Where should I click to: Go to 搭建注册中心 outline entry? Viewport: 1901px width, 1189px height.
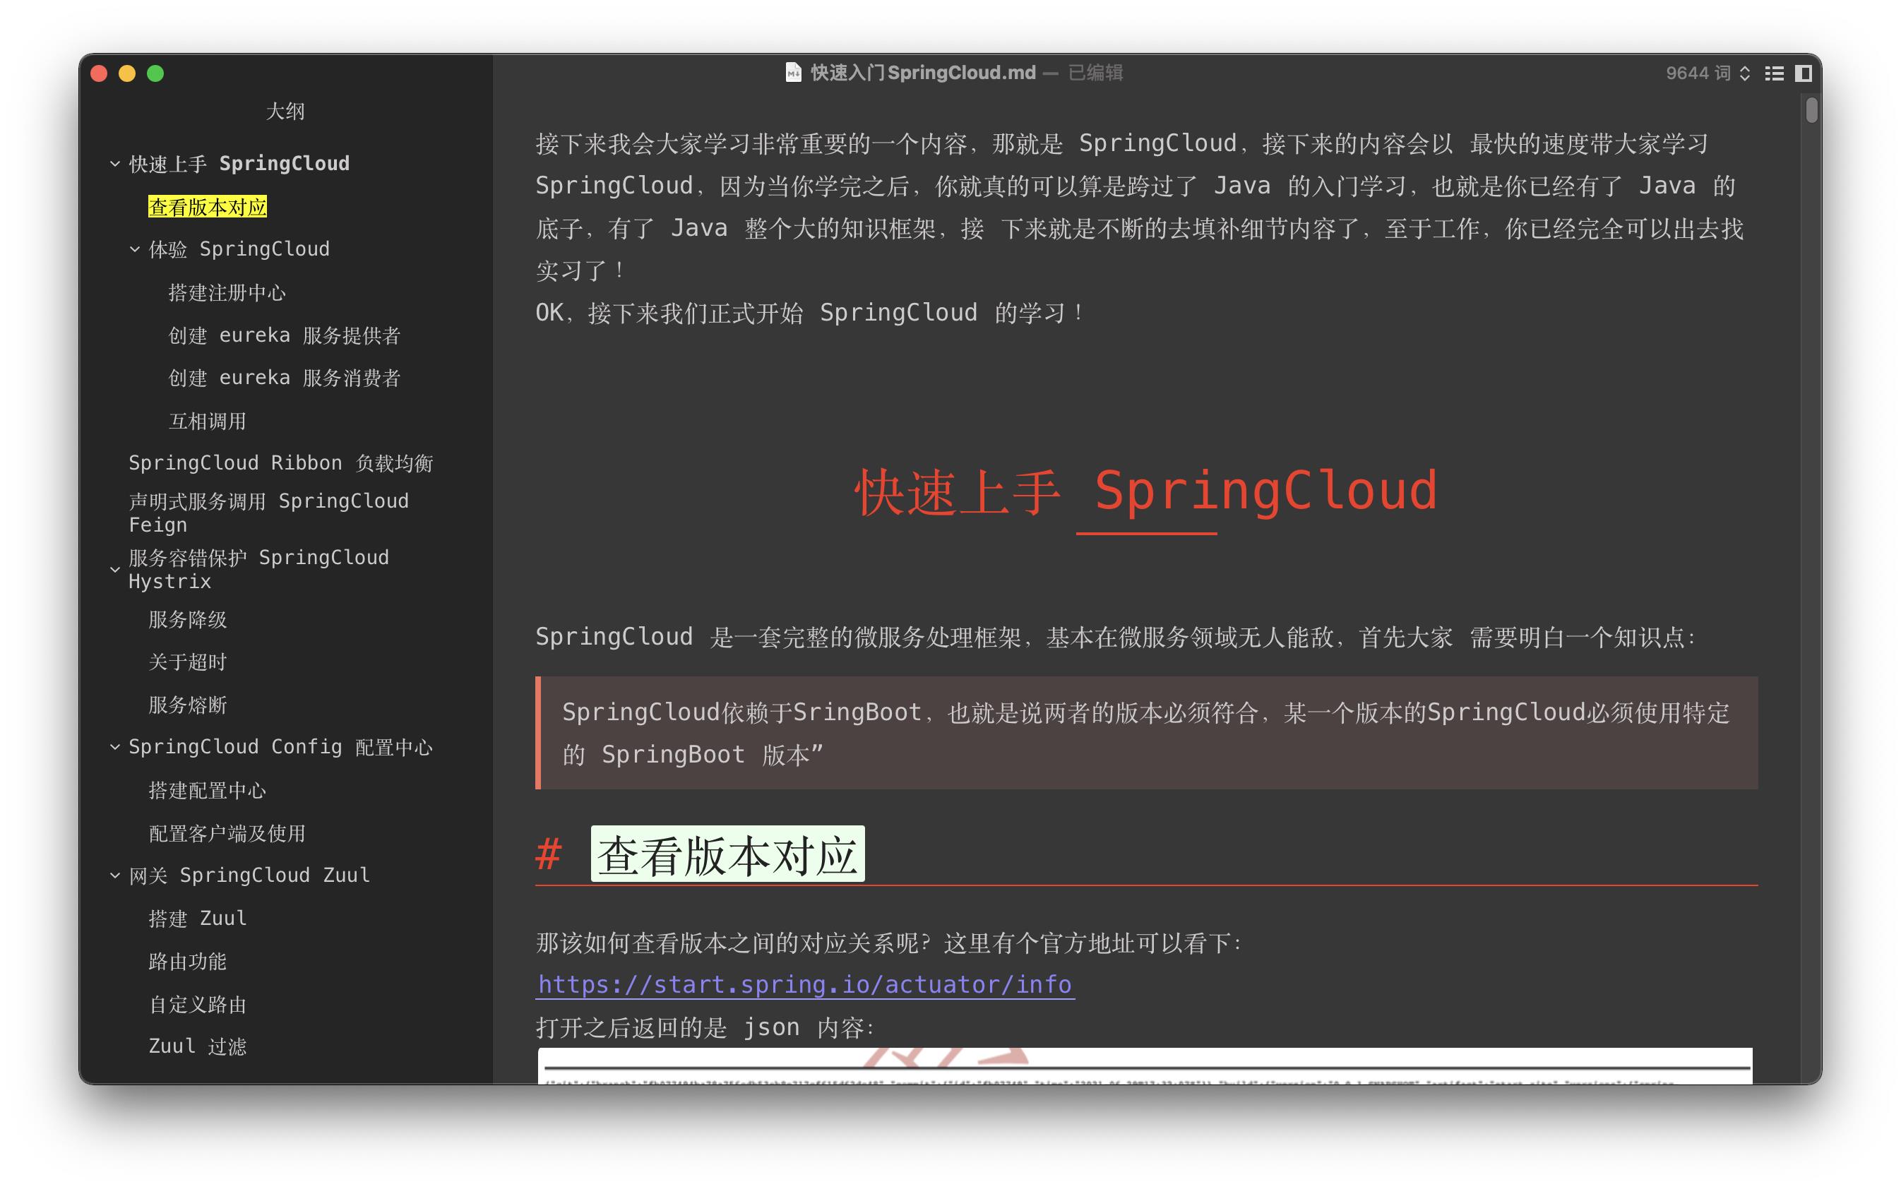[x=227, y=292]
